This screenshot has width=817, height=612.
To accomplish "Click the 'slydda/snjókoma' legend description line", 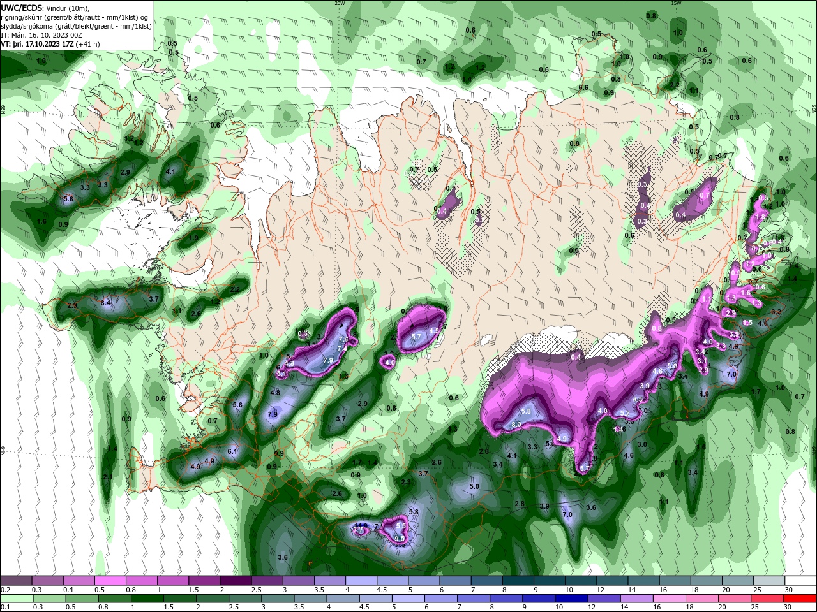I will click(x=76, y=26).
